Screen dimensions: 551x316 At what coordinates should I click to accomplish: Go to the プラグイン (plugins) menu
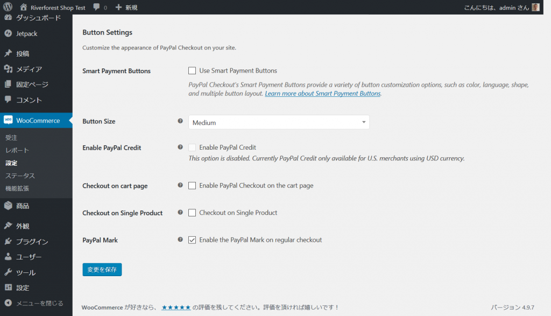[32, 242]
